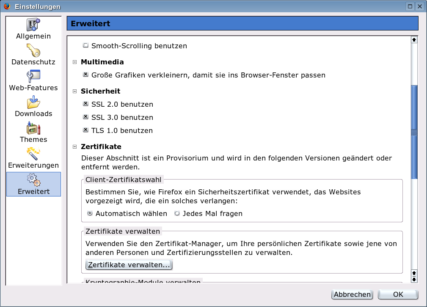Click the Firefox logo in title bar
The width and height of the screenshot is (427, 307).
[x=7, y=6]
